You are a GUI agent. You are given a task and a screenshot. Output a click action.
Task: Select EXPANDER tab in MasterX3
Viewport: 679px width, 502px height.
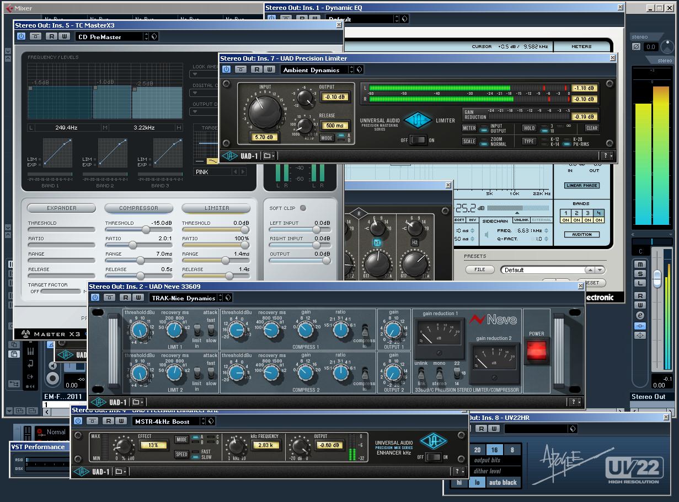click(x=62, y=208)
